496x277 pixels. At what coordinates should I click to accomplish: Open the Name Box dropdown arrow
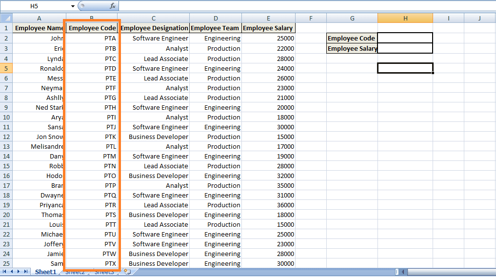click(x=73, y=6)
